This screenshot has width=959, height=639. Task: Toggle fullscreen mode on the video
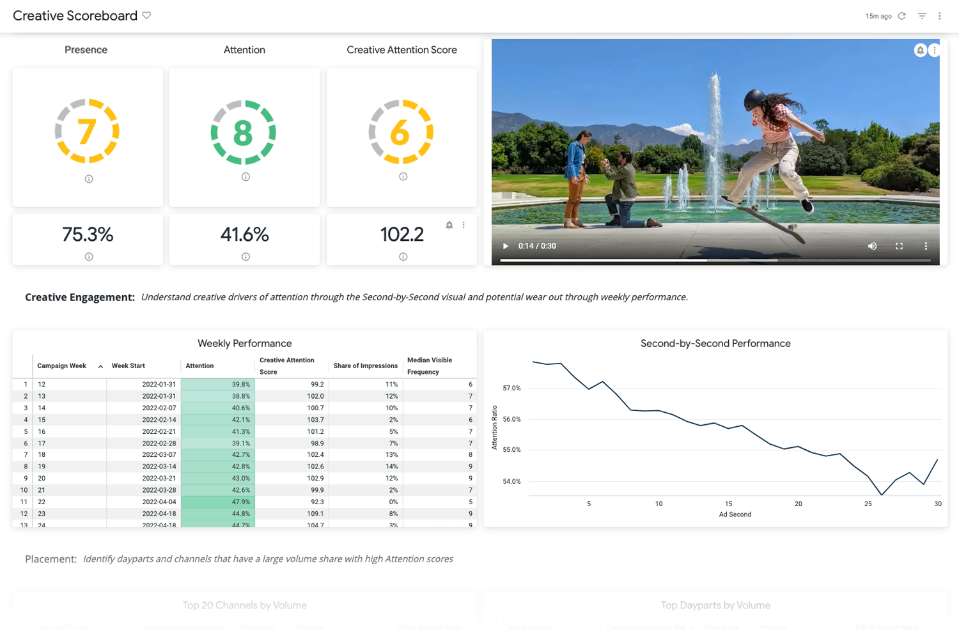point(899,246)
